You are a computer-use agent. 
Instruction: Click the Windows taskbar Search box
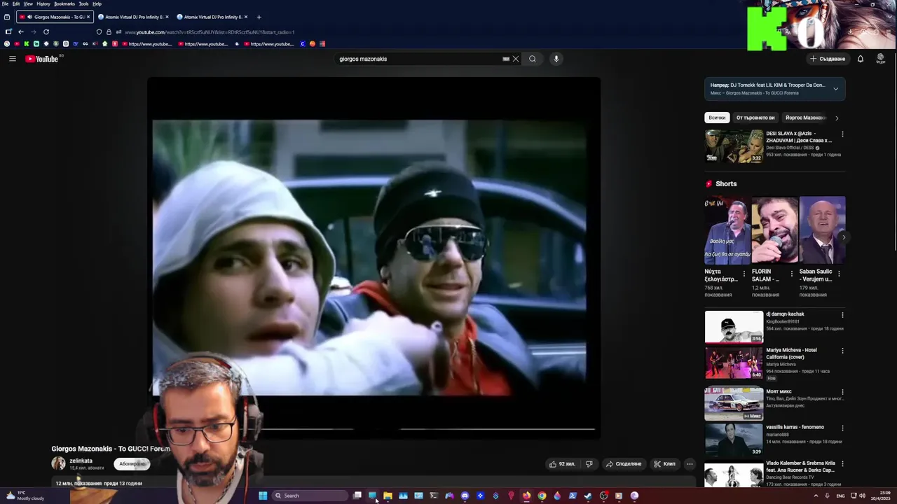(310, 496)
